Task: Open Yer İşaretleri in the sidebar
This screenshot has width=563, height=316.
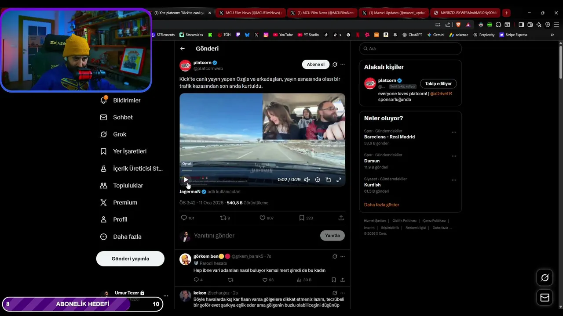Action: 124,151
